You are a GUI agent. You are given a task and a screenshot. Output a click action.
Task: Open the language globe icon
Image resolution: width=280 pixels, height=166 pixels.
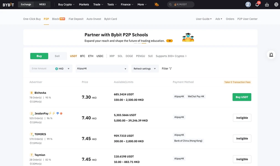pos(276,4)
